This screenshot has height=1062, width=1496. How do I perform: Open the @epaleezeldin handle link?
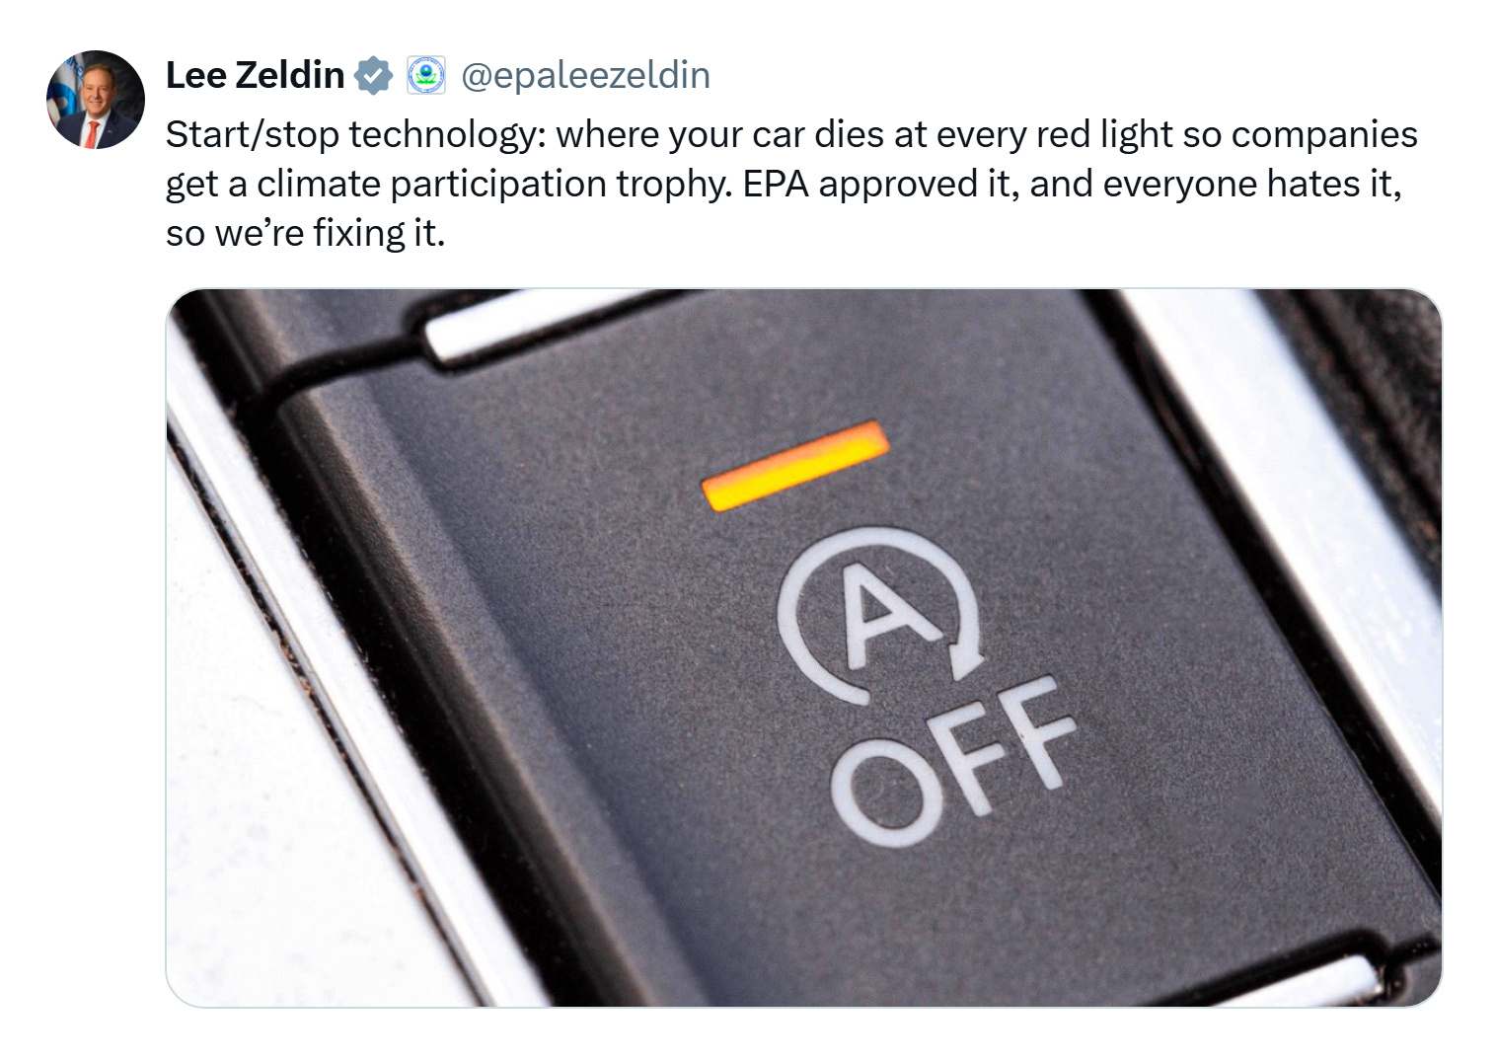click(x=585, y=75)
